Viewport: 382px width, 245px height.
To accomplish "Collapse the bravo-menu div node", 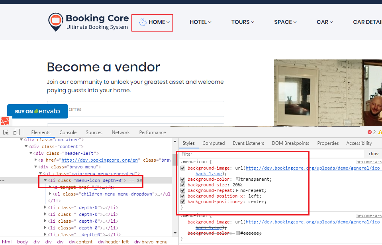I will 36,167.
